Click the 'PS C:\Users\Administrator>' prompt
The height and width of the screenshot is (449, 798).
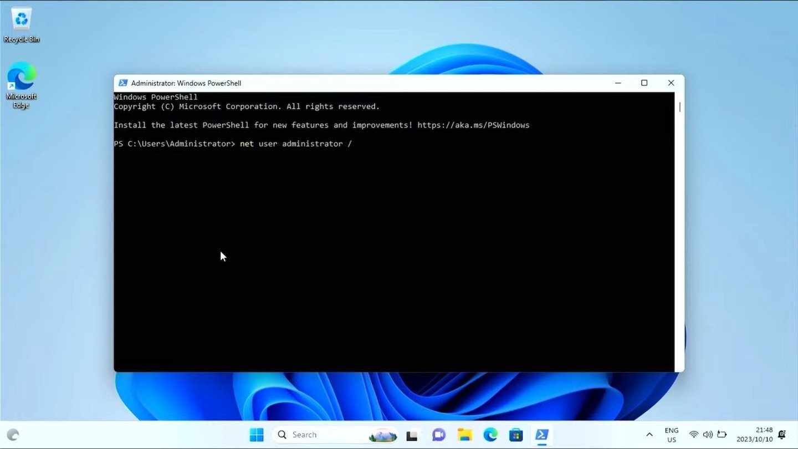pos(175,144)
